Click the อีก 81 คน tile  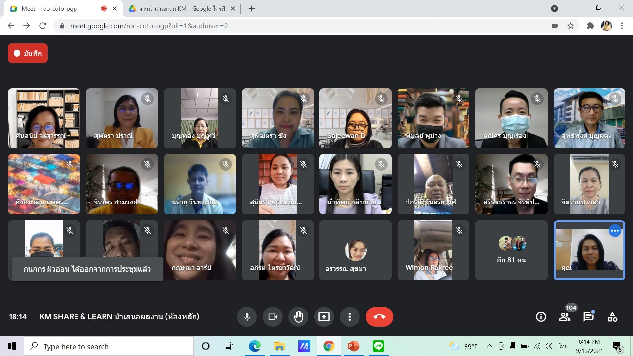[x=511, y=250]
